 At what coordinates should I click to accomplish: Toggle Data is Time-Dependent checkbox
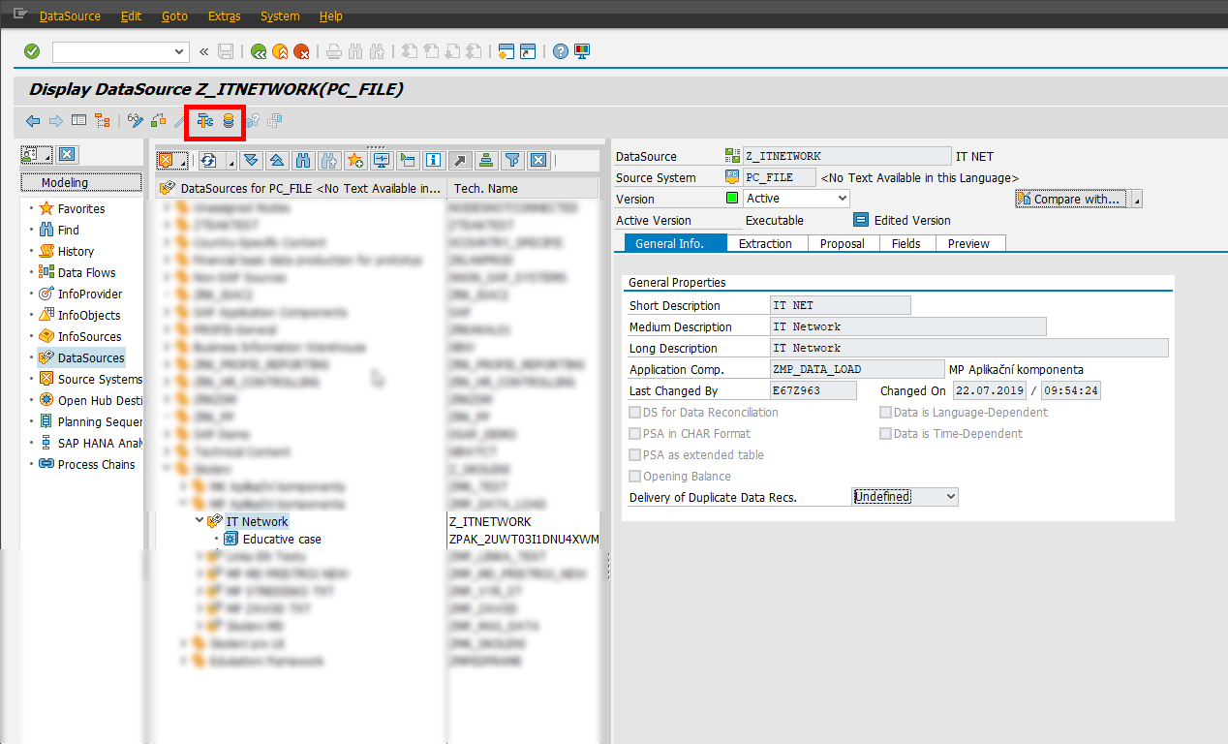click(x=885, y=434)
